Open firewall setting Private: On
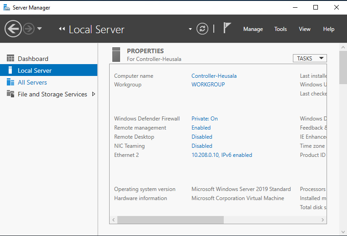347x236 pixels. [205, 119]
